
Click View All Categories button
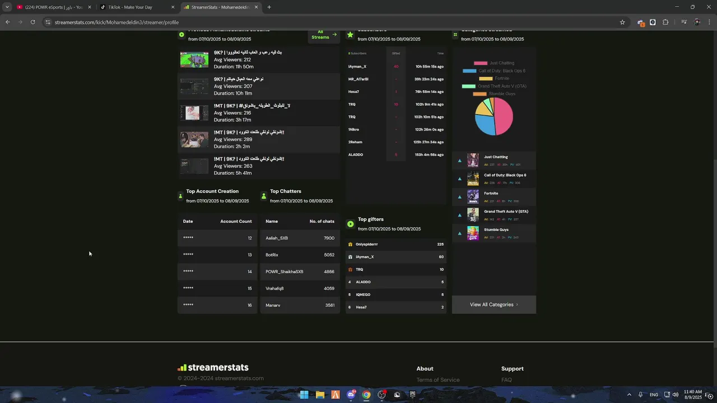494,304
